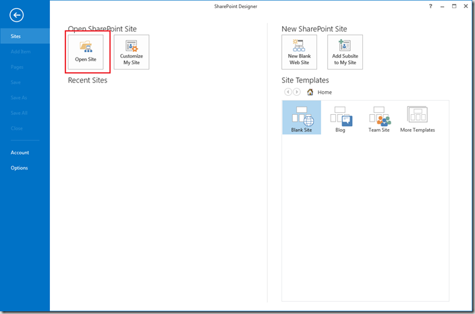Click the back arrow circle icon

(x=16, y=15)
